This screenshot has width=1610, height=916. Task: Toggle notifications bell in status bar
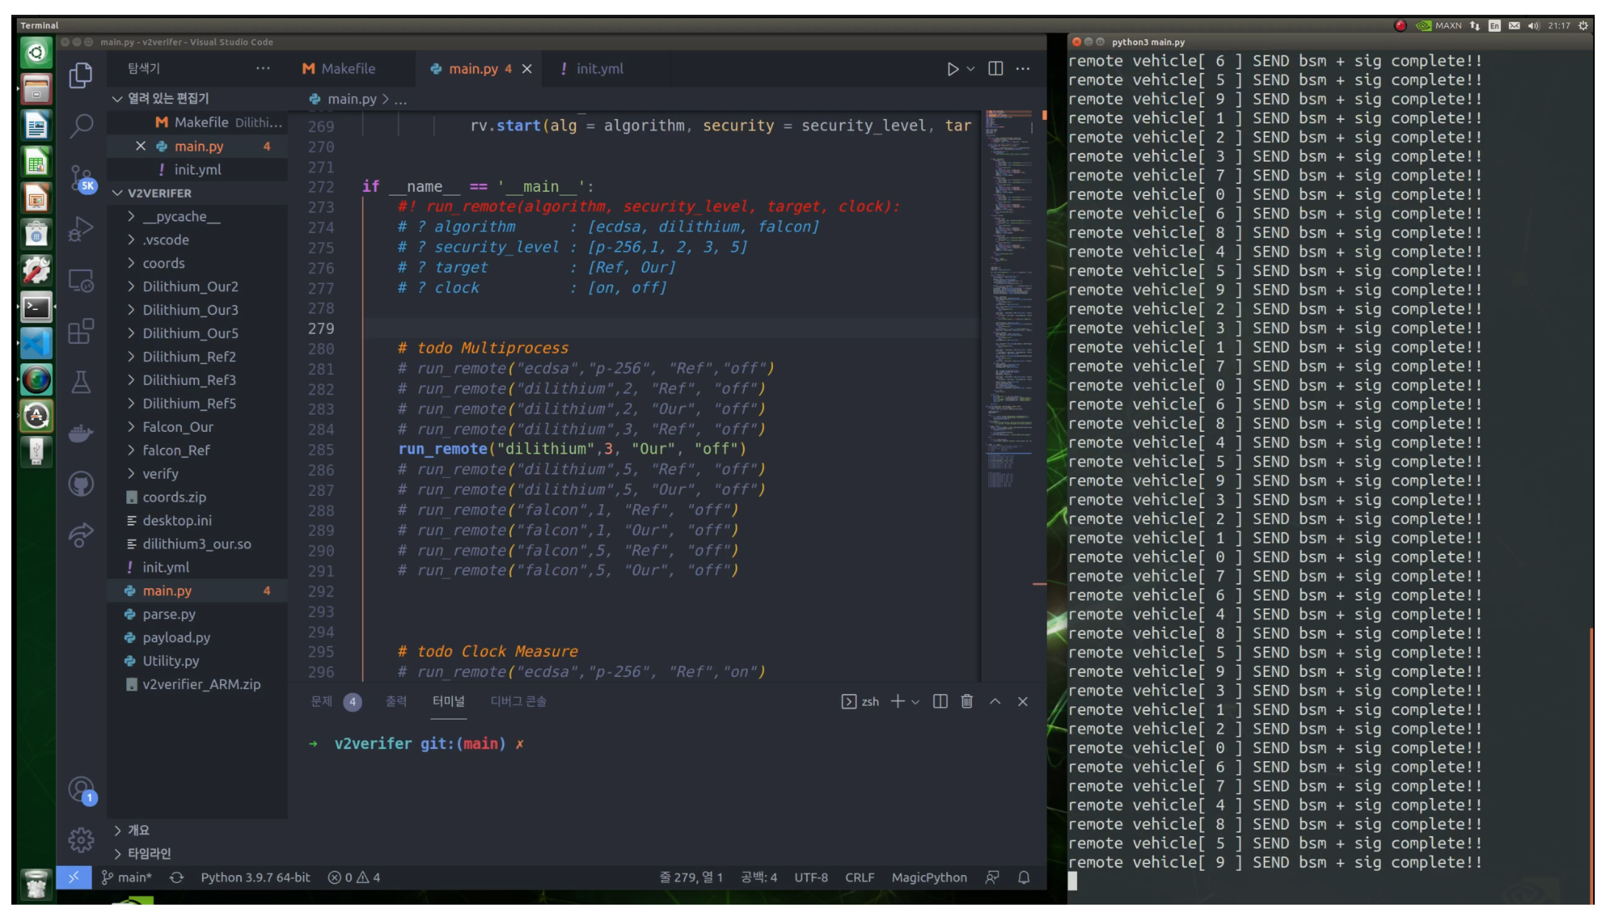(1024, 878)
